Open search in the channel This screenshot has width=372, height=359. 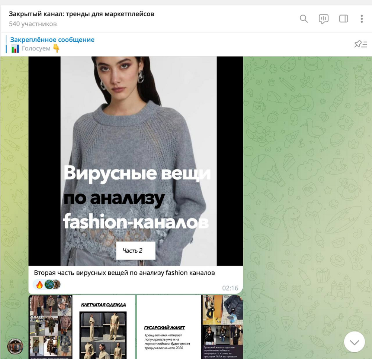(304, 19)
